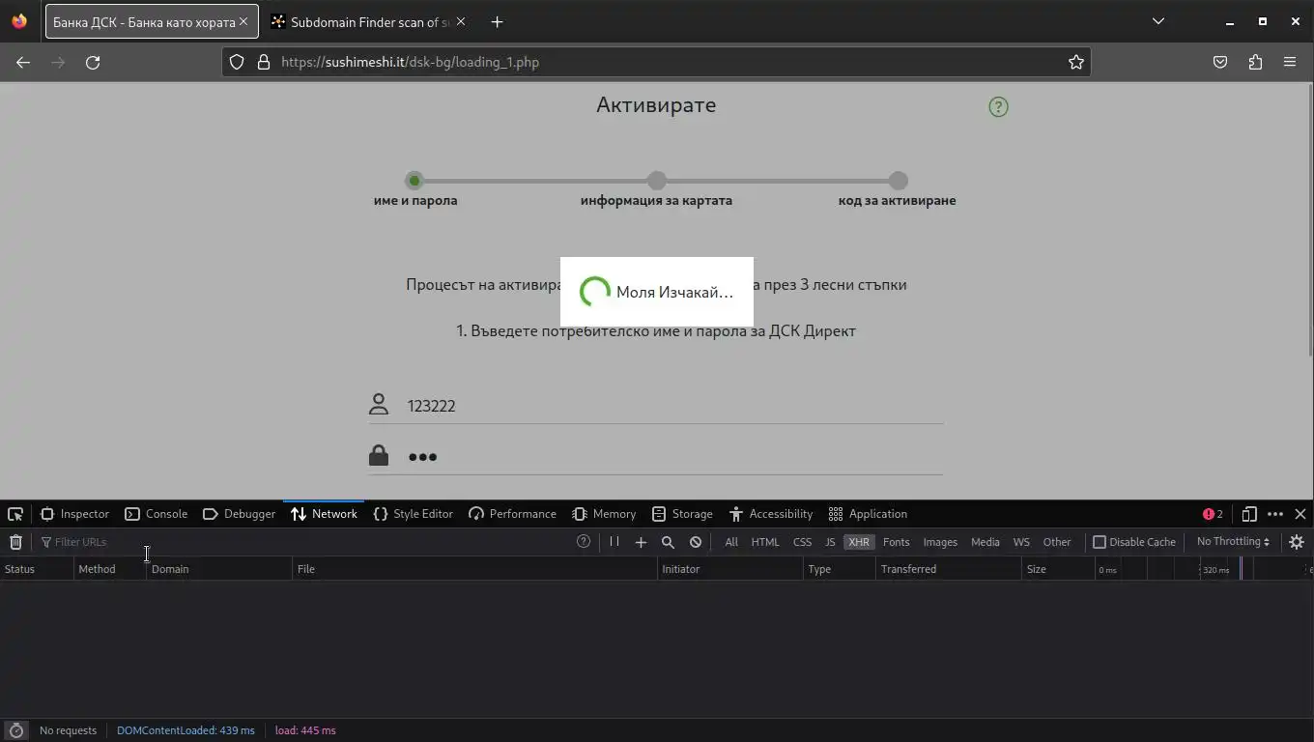
Task: Click the Filter URLs input box
Action: (x=304, y=542)
